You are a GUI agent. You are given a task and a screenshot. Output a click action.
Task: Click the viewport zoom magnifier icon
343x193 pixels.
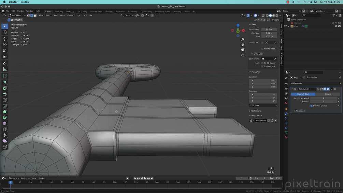click(243, 40)
